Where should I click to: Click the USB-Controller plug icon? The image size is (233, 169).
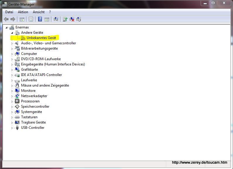click(17, 128)
